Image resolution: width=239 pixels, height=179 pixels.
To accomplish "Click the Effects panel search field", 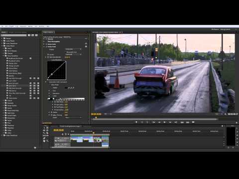I will [14, 35].
